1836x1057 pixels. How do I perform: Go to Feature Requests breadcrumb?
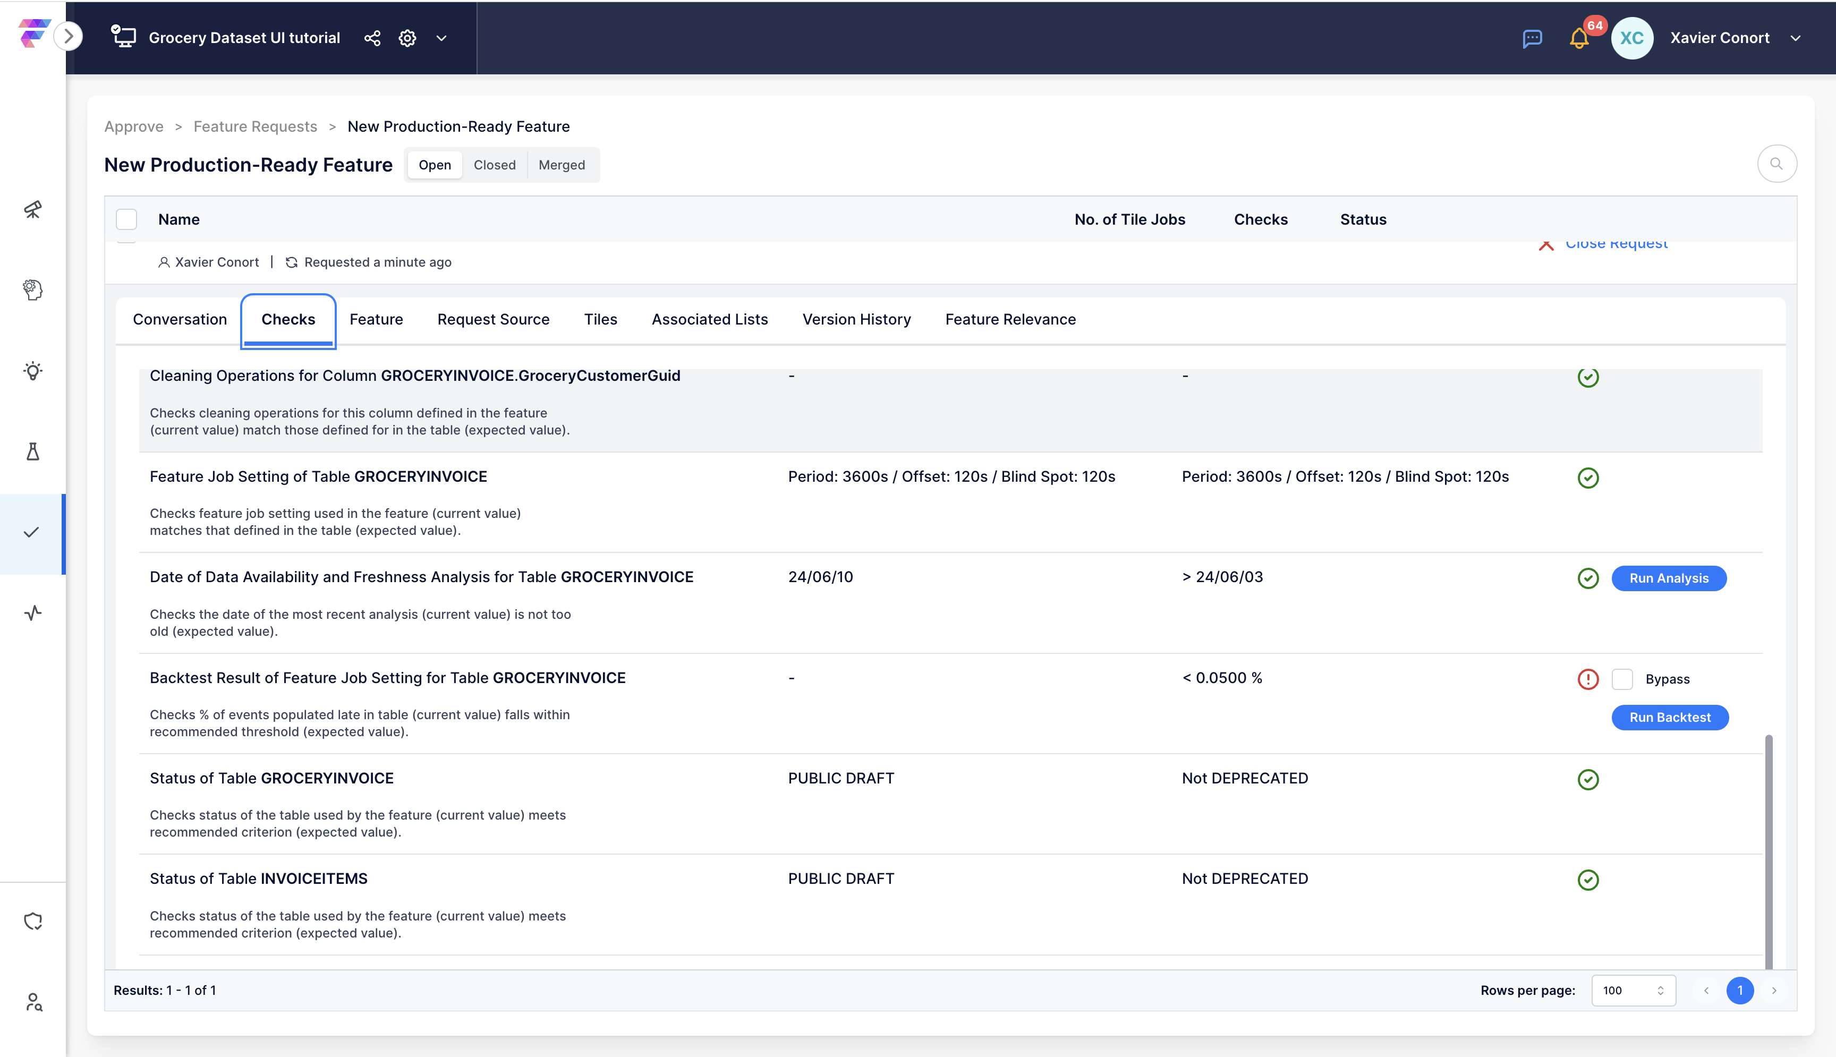tap(255, 126)
